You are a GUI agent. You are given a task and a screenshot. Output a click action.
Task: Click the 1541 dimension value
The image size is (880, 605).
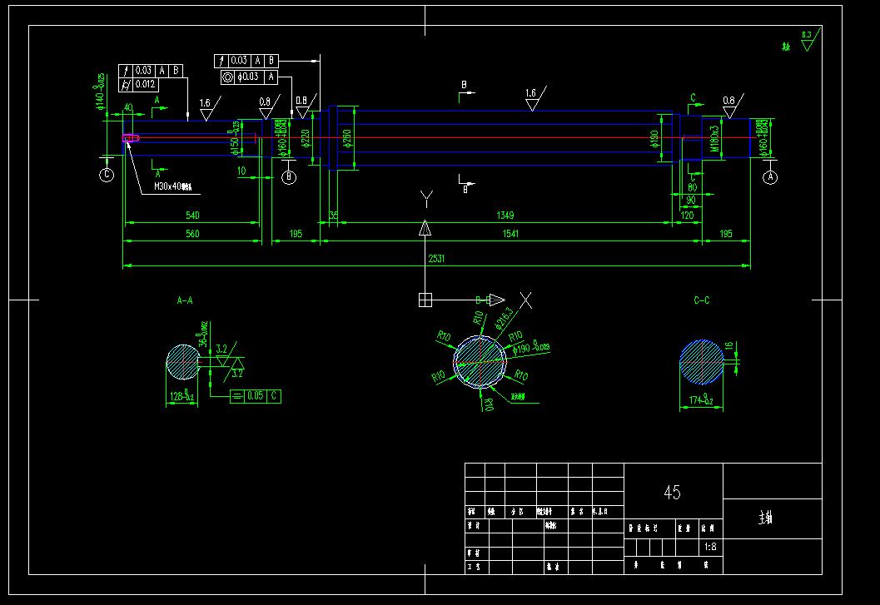(510, 234)
